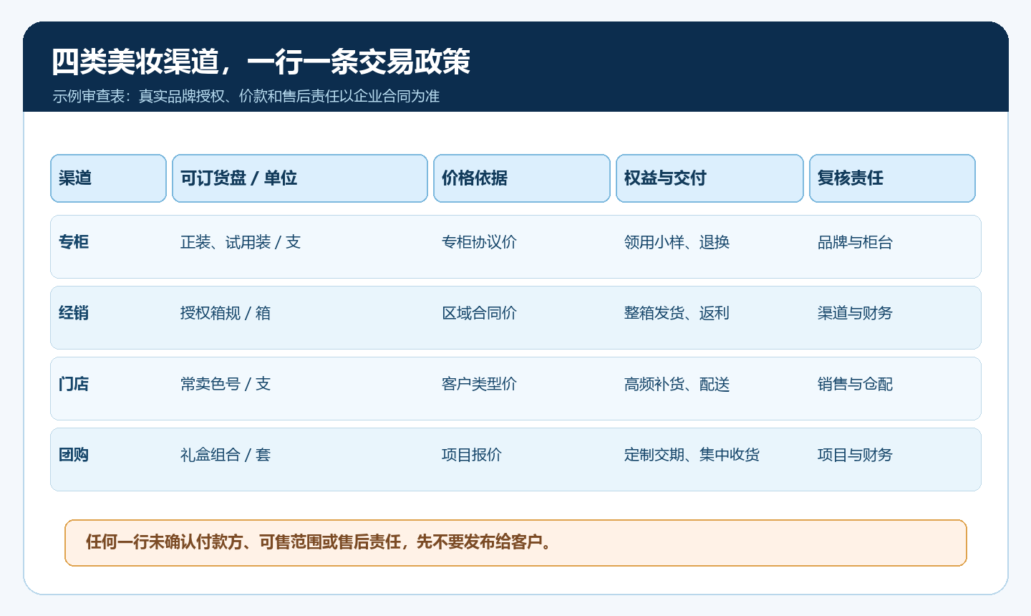
Task: Click the title 四类美妆渠道，一行一条交易政策
Action: [x=261, y=62]
